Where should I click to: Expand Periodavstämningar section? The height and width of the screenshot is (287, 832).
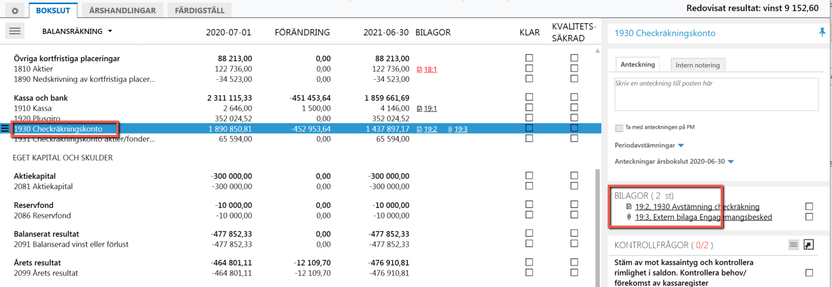(x=649, y=145)
